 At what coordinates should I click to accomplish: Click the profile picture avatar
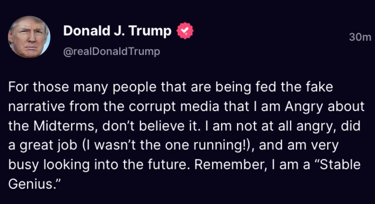tap(29, 37)
